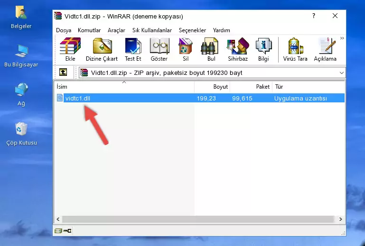Click the archive path field
Viewport: 365px width, 246px height.
(x=212, y=73)
